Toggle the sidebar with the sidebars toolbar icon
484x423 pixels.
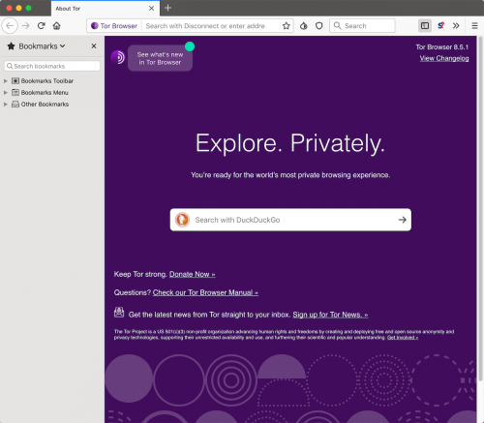click(x=425, y=26)
